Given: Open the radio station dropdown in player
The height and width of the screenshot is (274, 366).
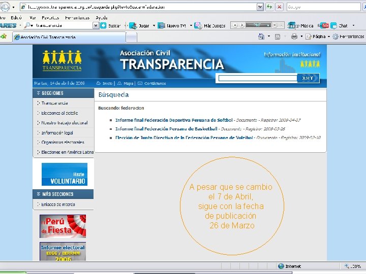Looking at the screenshot, I should pyautogui.click(x=268, y=25).
